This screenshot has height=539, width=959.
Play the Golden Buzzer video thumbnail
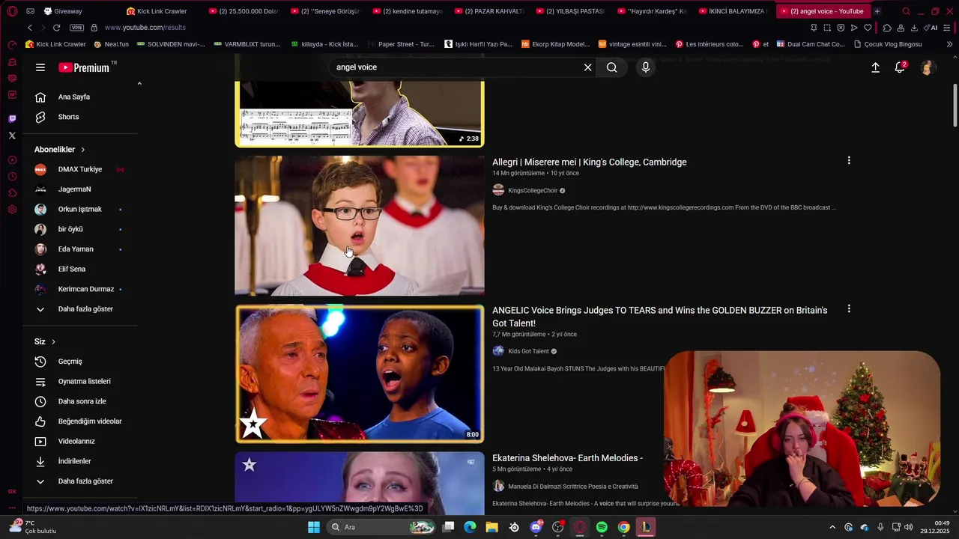(x=360, y=374)
